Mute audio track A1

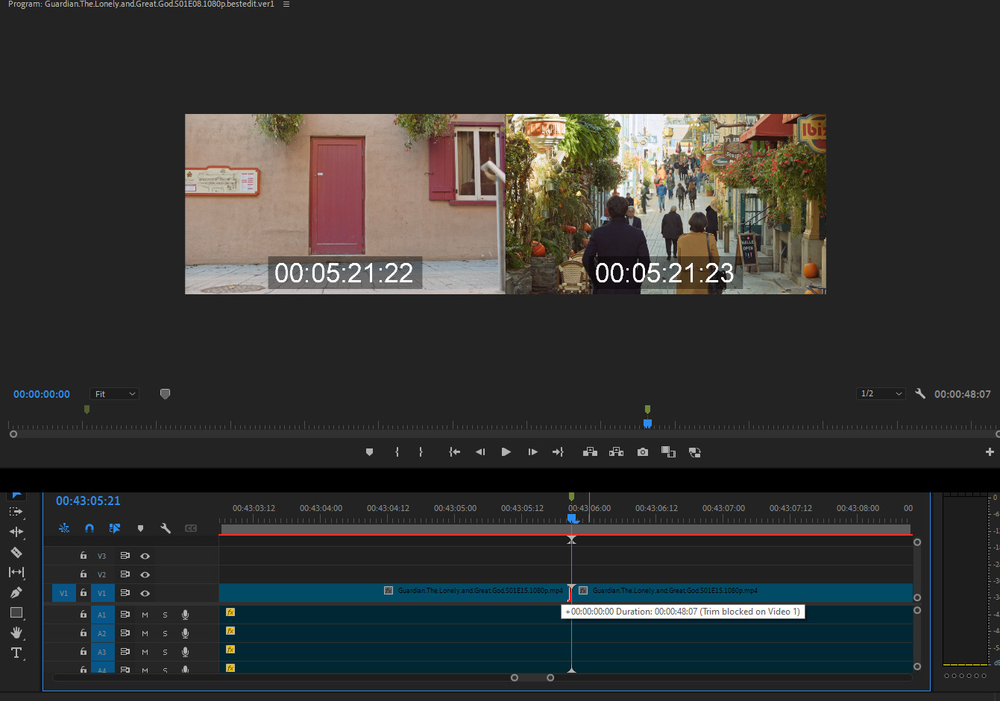point(145,615)
